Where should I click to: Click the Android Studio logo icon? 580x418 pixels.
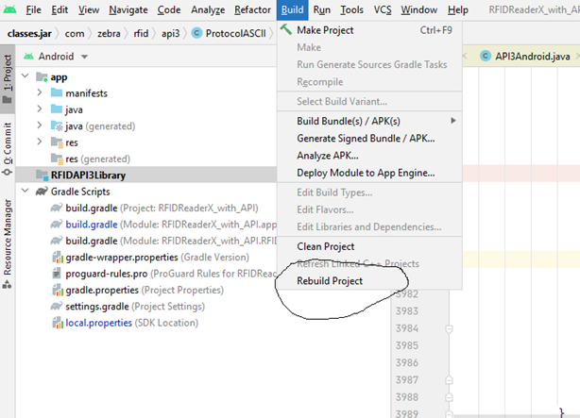[x=9, y=9]
